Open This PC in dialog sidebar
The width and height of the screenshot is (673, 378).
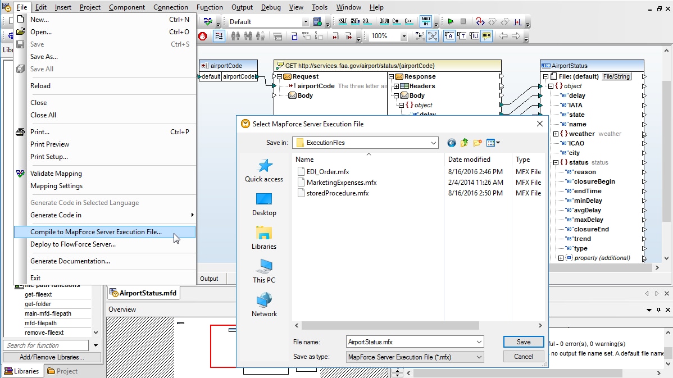(264, 272)
